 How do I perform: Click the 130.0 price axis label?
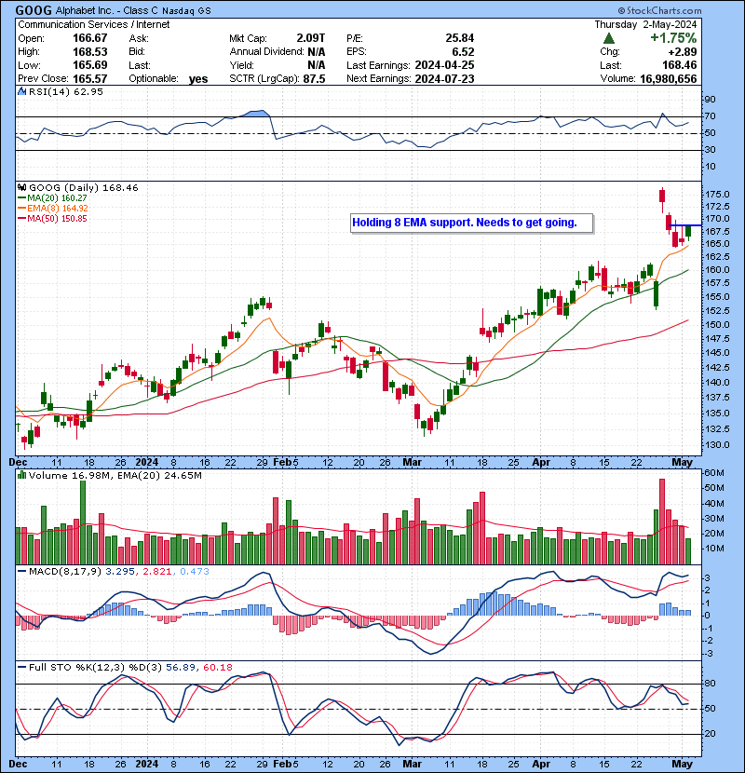pos(717,444)
